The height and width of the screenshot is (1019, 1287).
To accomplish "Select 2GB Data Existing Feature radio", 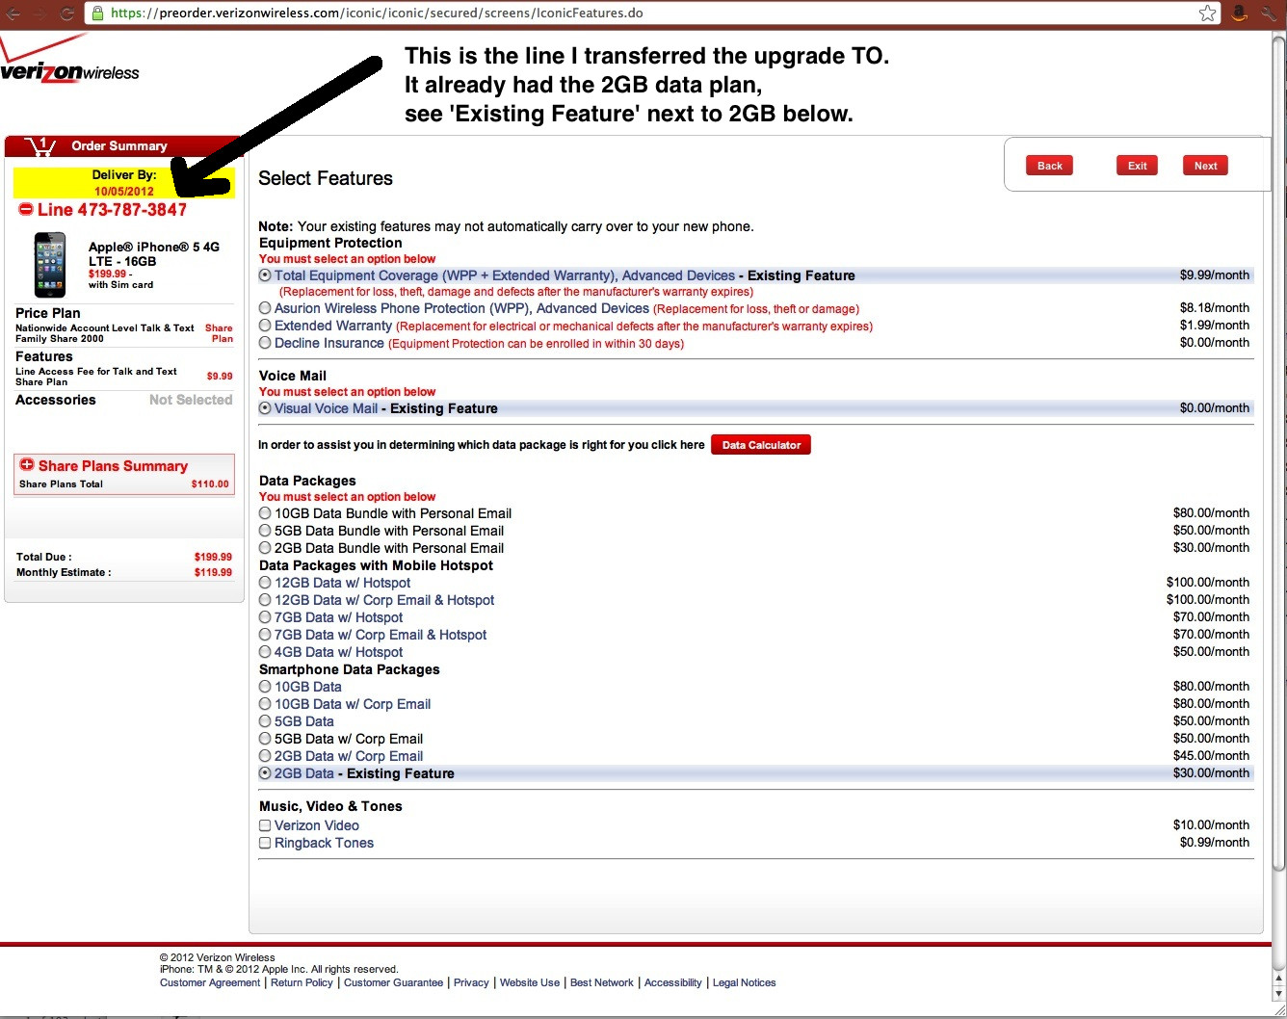I will [265, 773].
